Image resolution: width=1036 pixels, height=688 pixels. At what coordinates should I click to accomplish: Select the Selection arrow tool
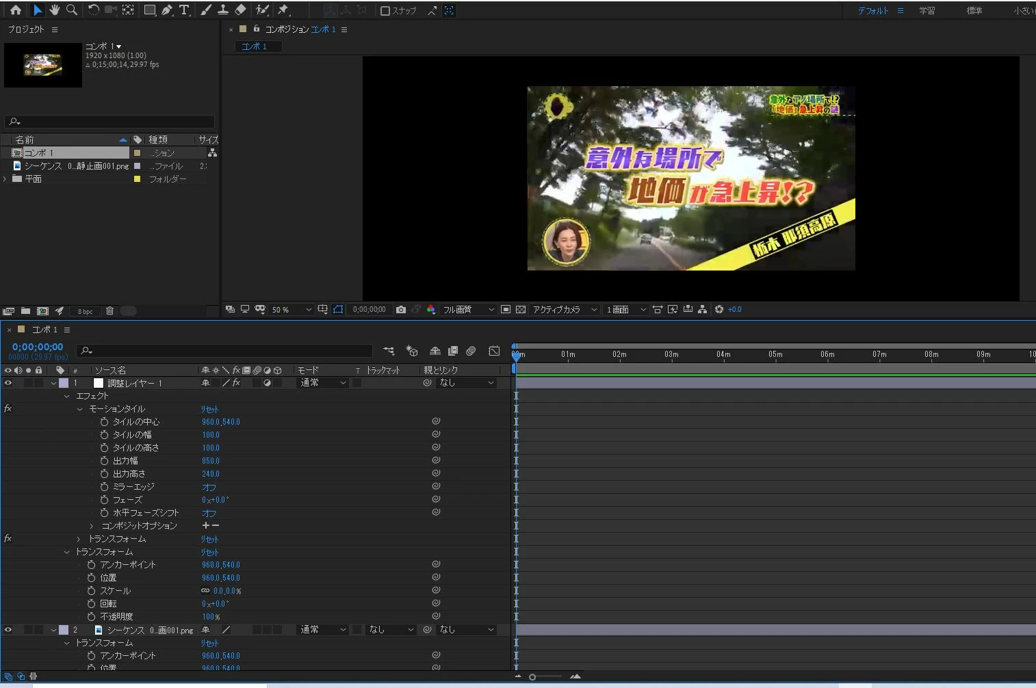[x=38, y=10]
